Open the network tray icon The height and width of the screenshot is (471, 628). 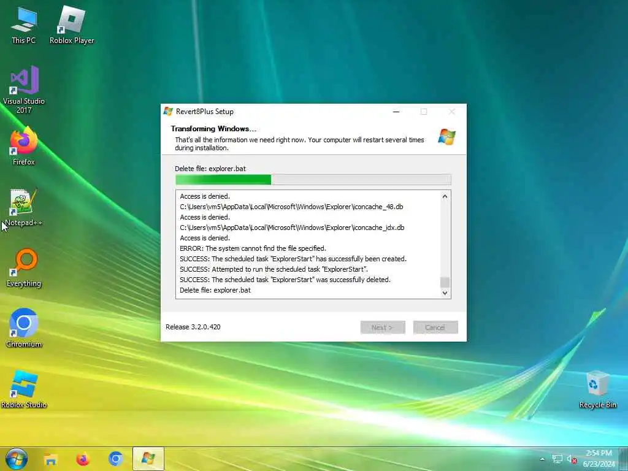[x=557, y=459]
